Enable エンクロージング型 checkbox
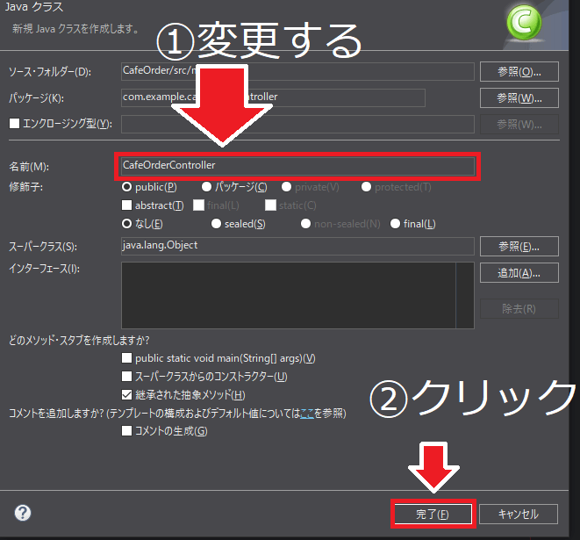The height and width of the screenshot is (540, 580). (x=13, y=124)
